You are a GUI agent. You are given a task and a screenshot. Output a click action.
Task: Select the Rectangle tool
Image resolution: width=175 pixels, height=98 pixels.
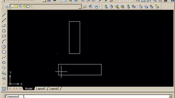tap(4, 36)
